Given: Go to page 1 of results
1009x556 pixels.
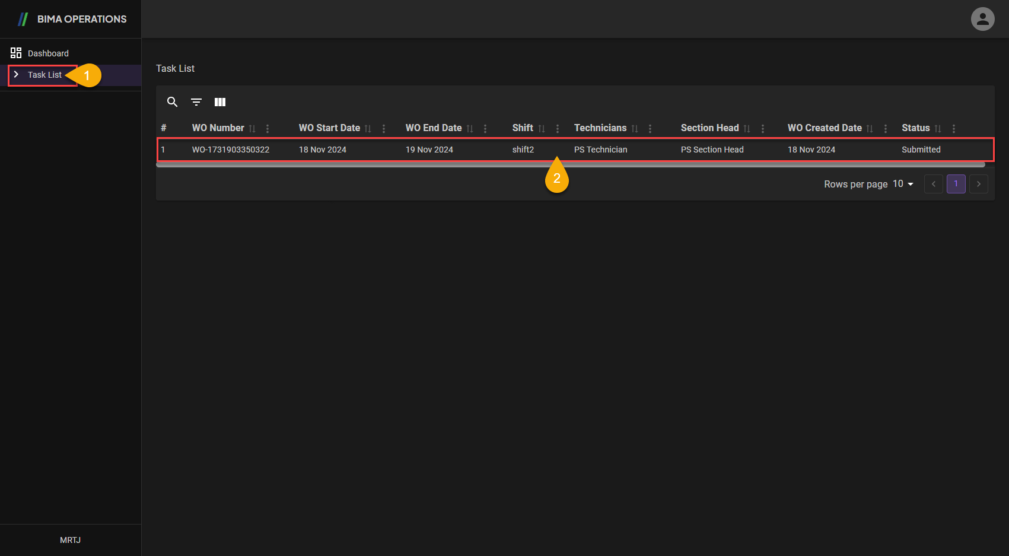Looking at the screenshot, I should pos(956,184).
